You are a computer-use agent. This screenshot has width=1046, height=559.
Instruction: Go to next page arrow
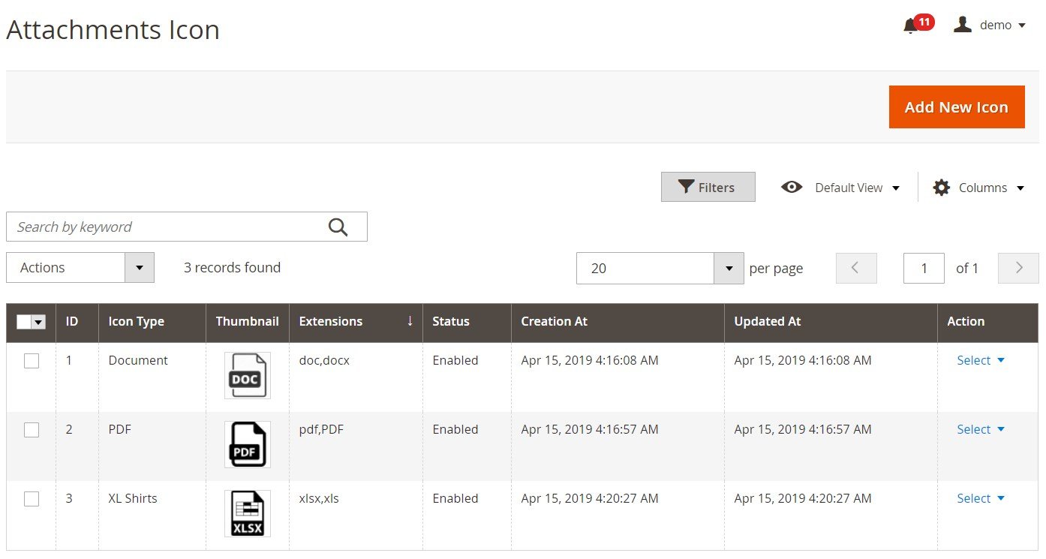point(1018,268)
